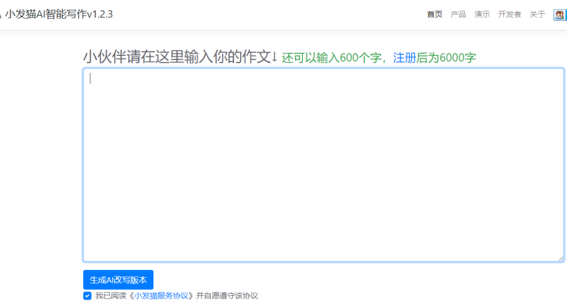
Task: Open the 演示 navigation item
Action: point(482,14)
